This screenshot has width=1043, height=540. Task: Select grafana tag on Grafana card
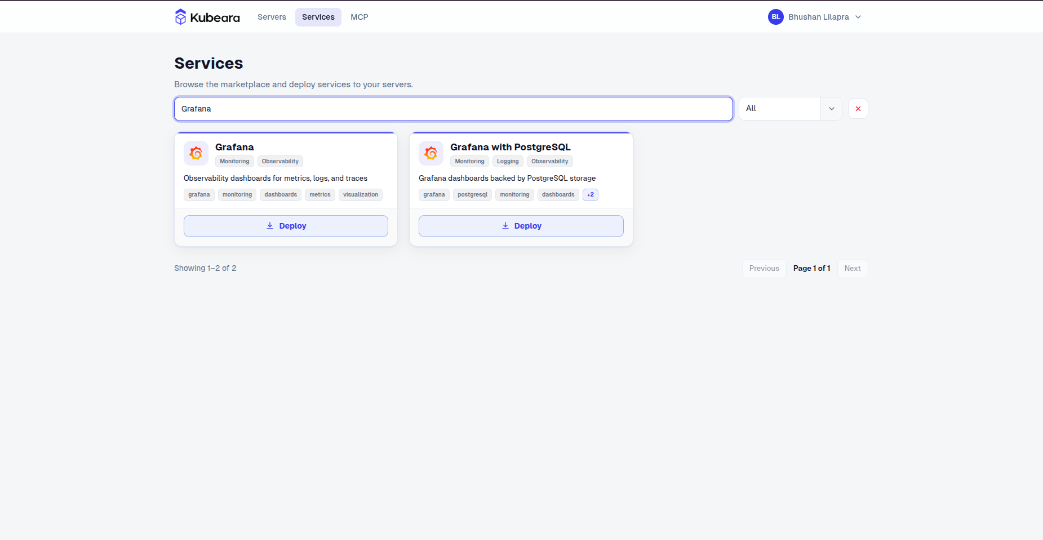point(199,195)
